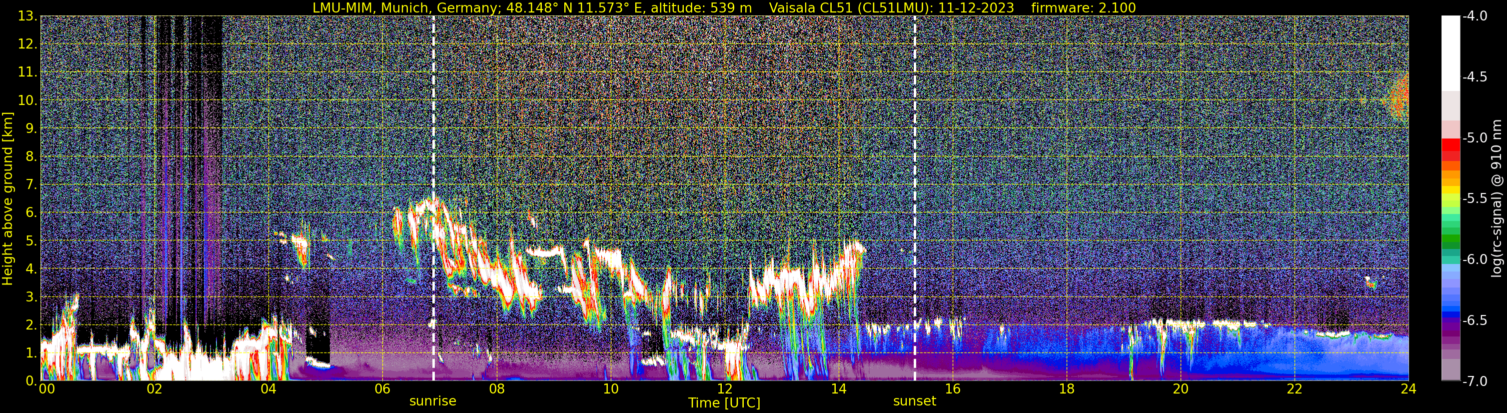Click the '08' time tick label
The image size is (1507, 413).
click(x=496, y=389)
